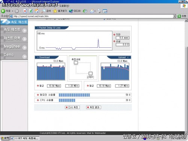Click the download speed bar chart
This screenshot has width=188, height=141.
(x=51, y=71)
